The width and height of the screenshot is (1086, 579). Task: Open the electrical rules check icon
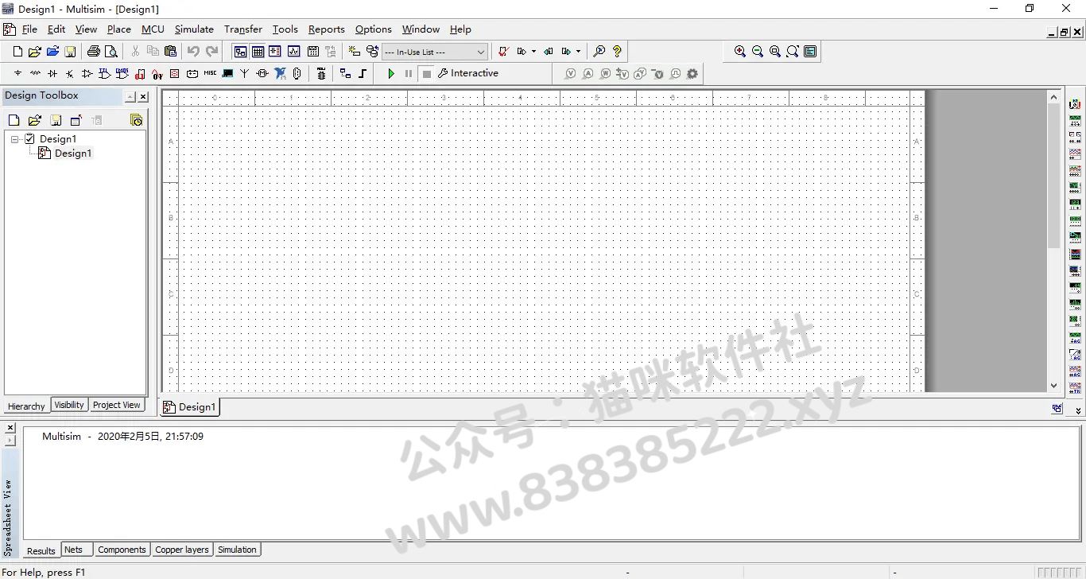coord(503,52)
